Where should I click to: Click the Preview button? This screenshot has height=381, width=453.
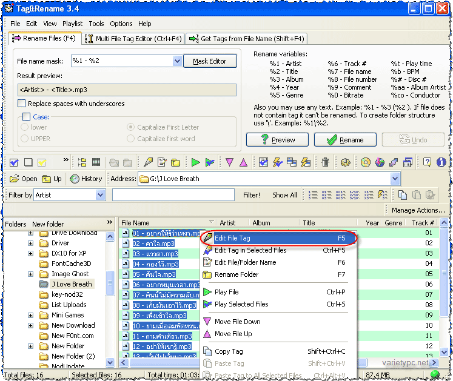click(x=277, y=140)
